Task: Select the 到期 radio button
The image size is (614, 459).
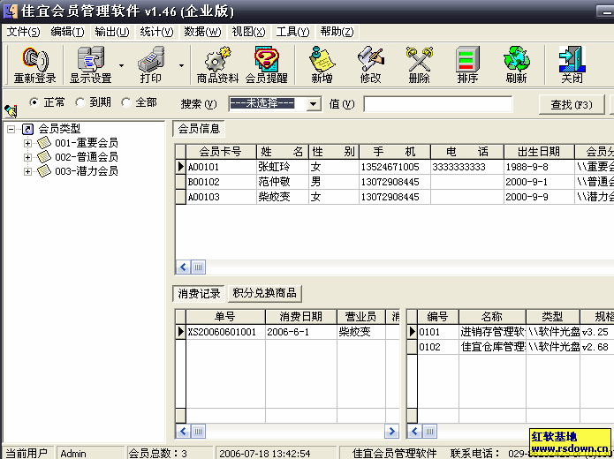Action: pyautogui.click(x=80, y=102)
